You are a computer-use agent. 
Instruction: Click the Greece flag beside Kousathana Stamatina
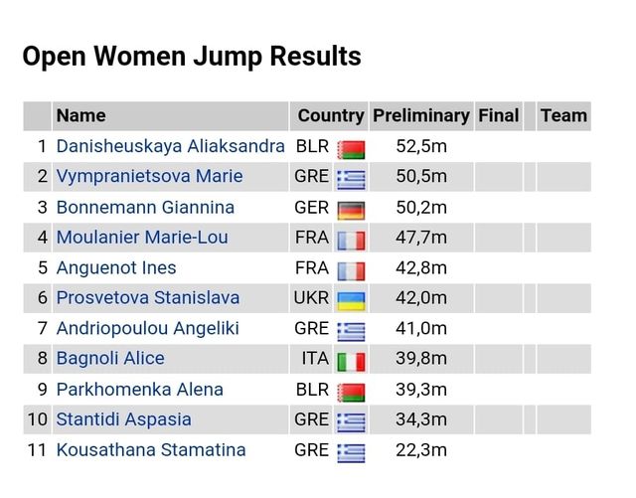click(351, 452)
